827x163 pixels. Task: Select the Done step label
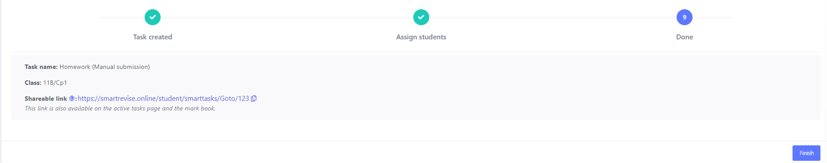click(x=684, y=37)
